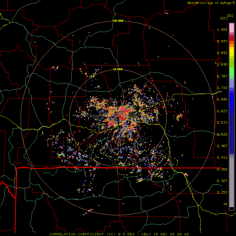Click the Correlation Coefficient caption at bottom
Screen dimensions: 236x236
tap(119, 234)
